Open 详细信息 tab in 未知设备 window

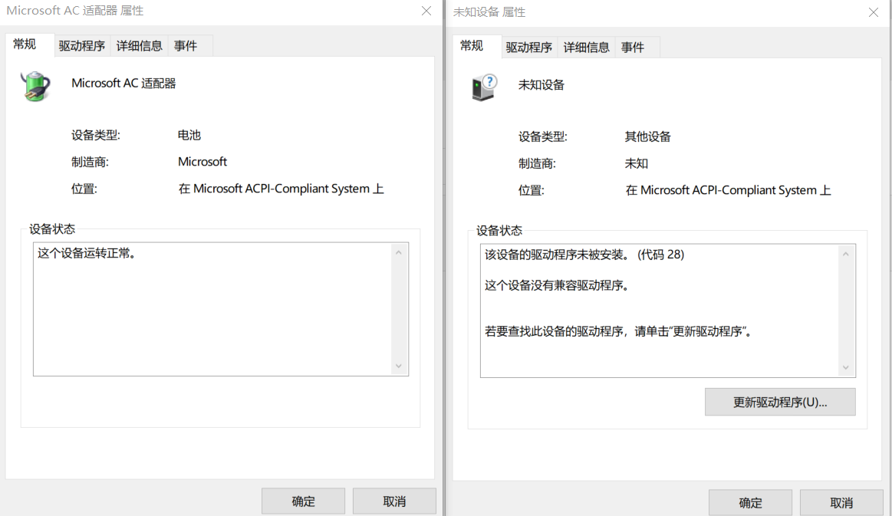pos(587,48)
